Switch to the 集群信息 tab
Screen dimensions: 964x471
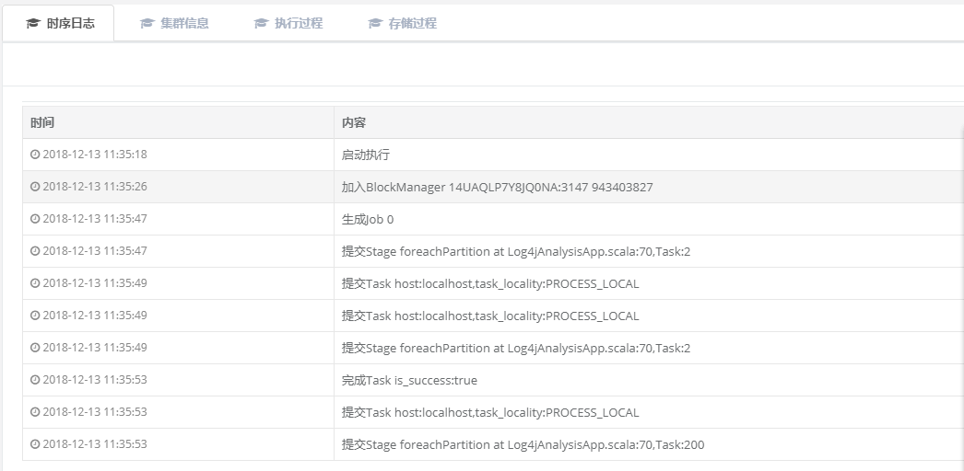183,24
